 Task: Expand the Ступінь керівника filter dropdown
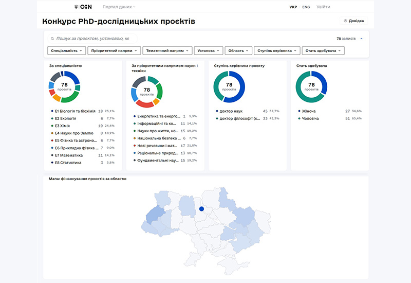tap(277, 50)
